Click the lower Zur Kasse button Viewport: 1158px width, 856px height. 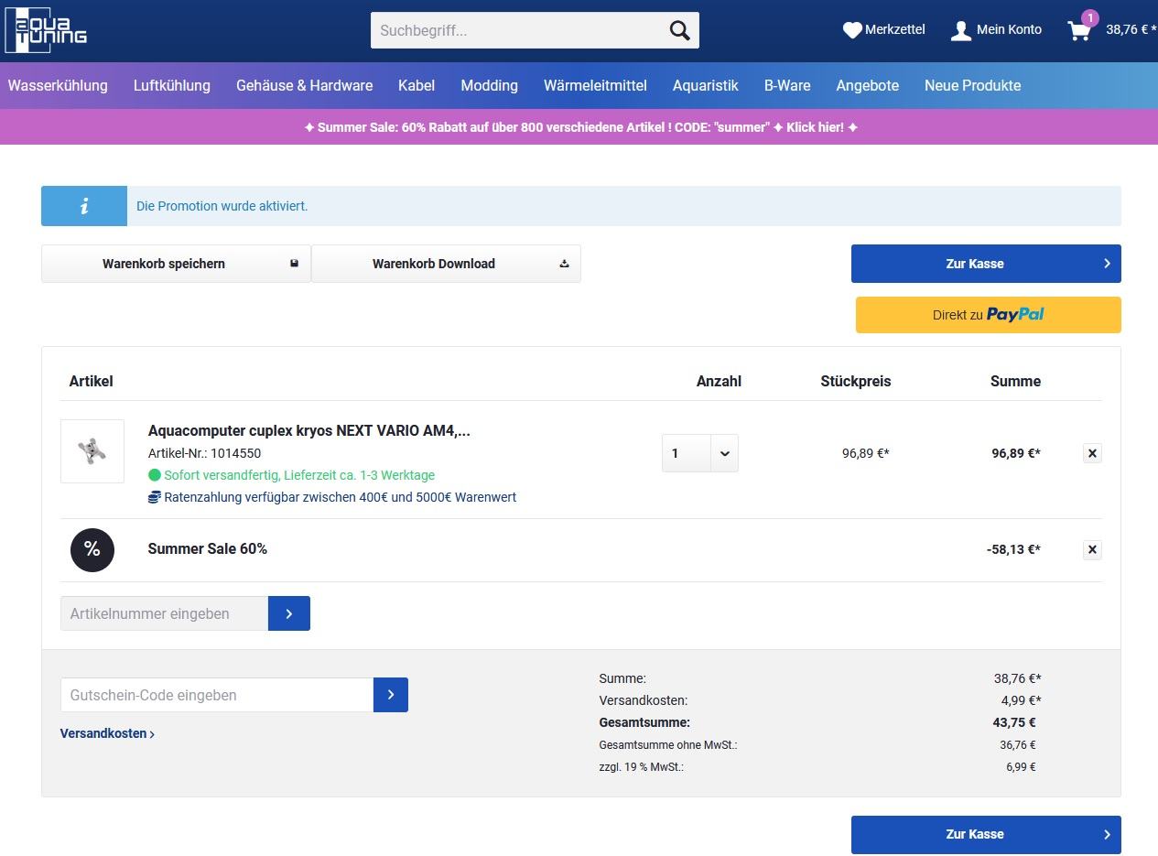[986, 834]
